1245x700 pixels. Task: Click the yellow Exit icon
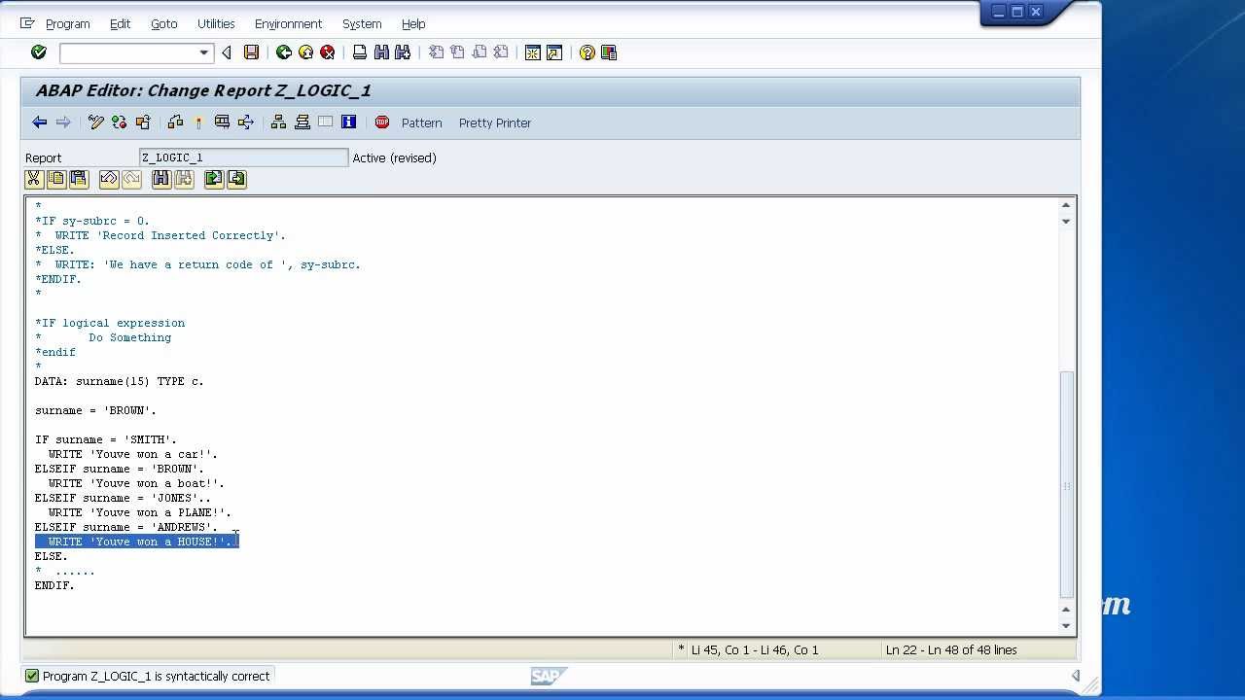(x=305, y=52)
